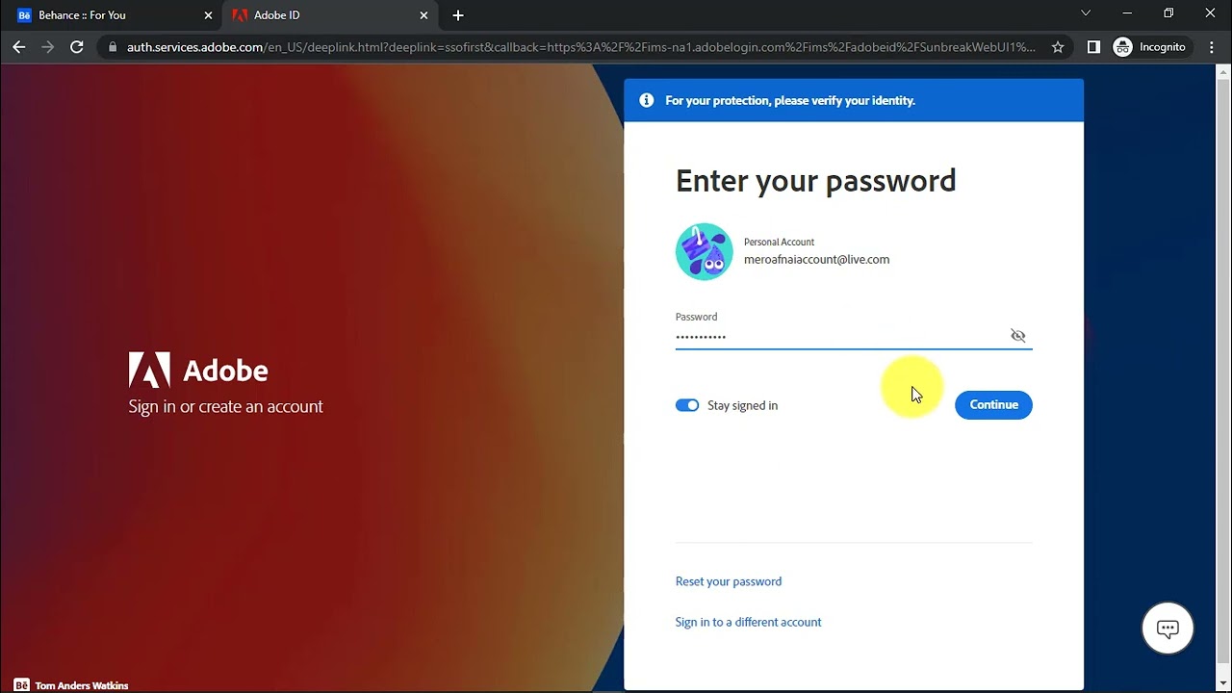Close the Adobe ID tab
The image size is (1232, 693).
coord(423,15)
